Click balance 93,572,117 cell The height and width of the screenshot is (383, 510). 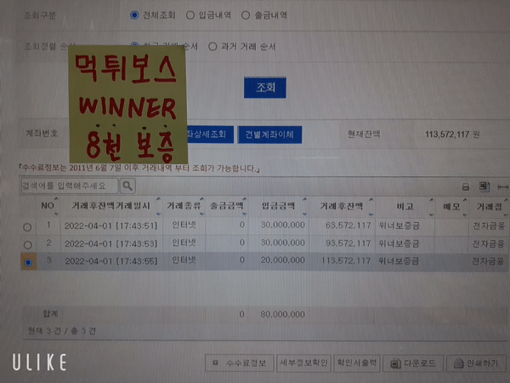348,243
